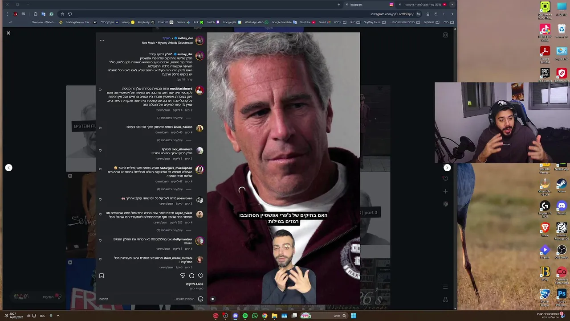Go to the previous post arrow
Screen dimensions: 570x321
pyautogui.click(x=8, y=168)
